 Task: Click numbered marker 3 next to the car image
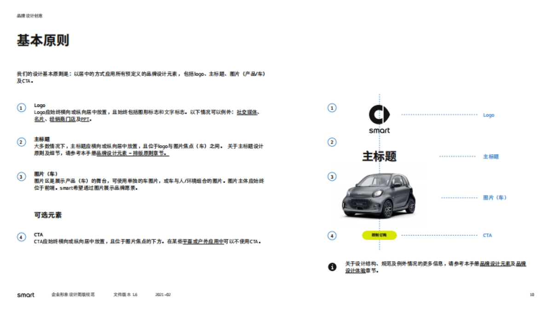[x=331, y=175]
